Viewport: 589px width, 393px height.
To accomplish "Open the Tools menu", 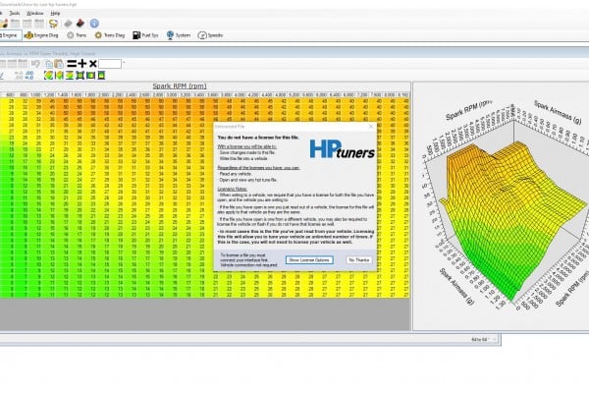I will [15, 13].
